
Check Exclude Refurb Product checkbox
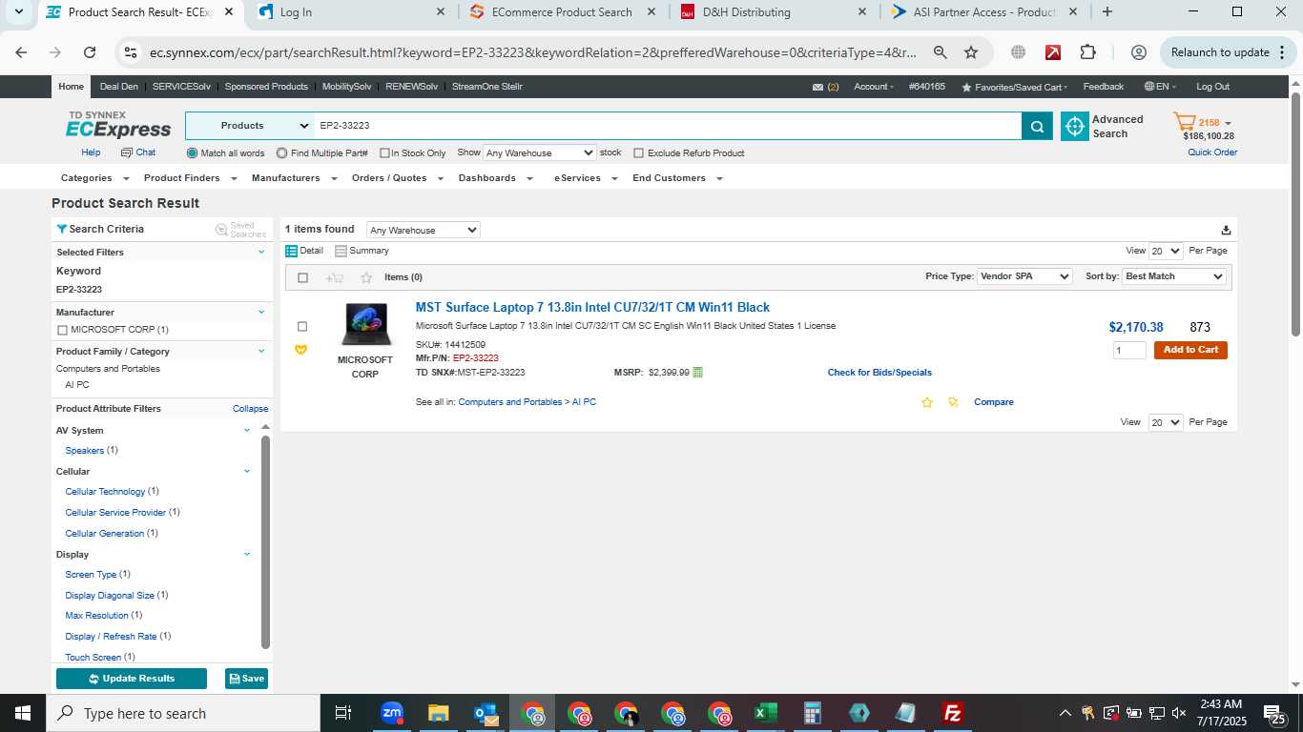coord(639,153)
